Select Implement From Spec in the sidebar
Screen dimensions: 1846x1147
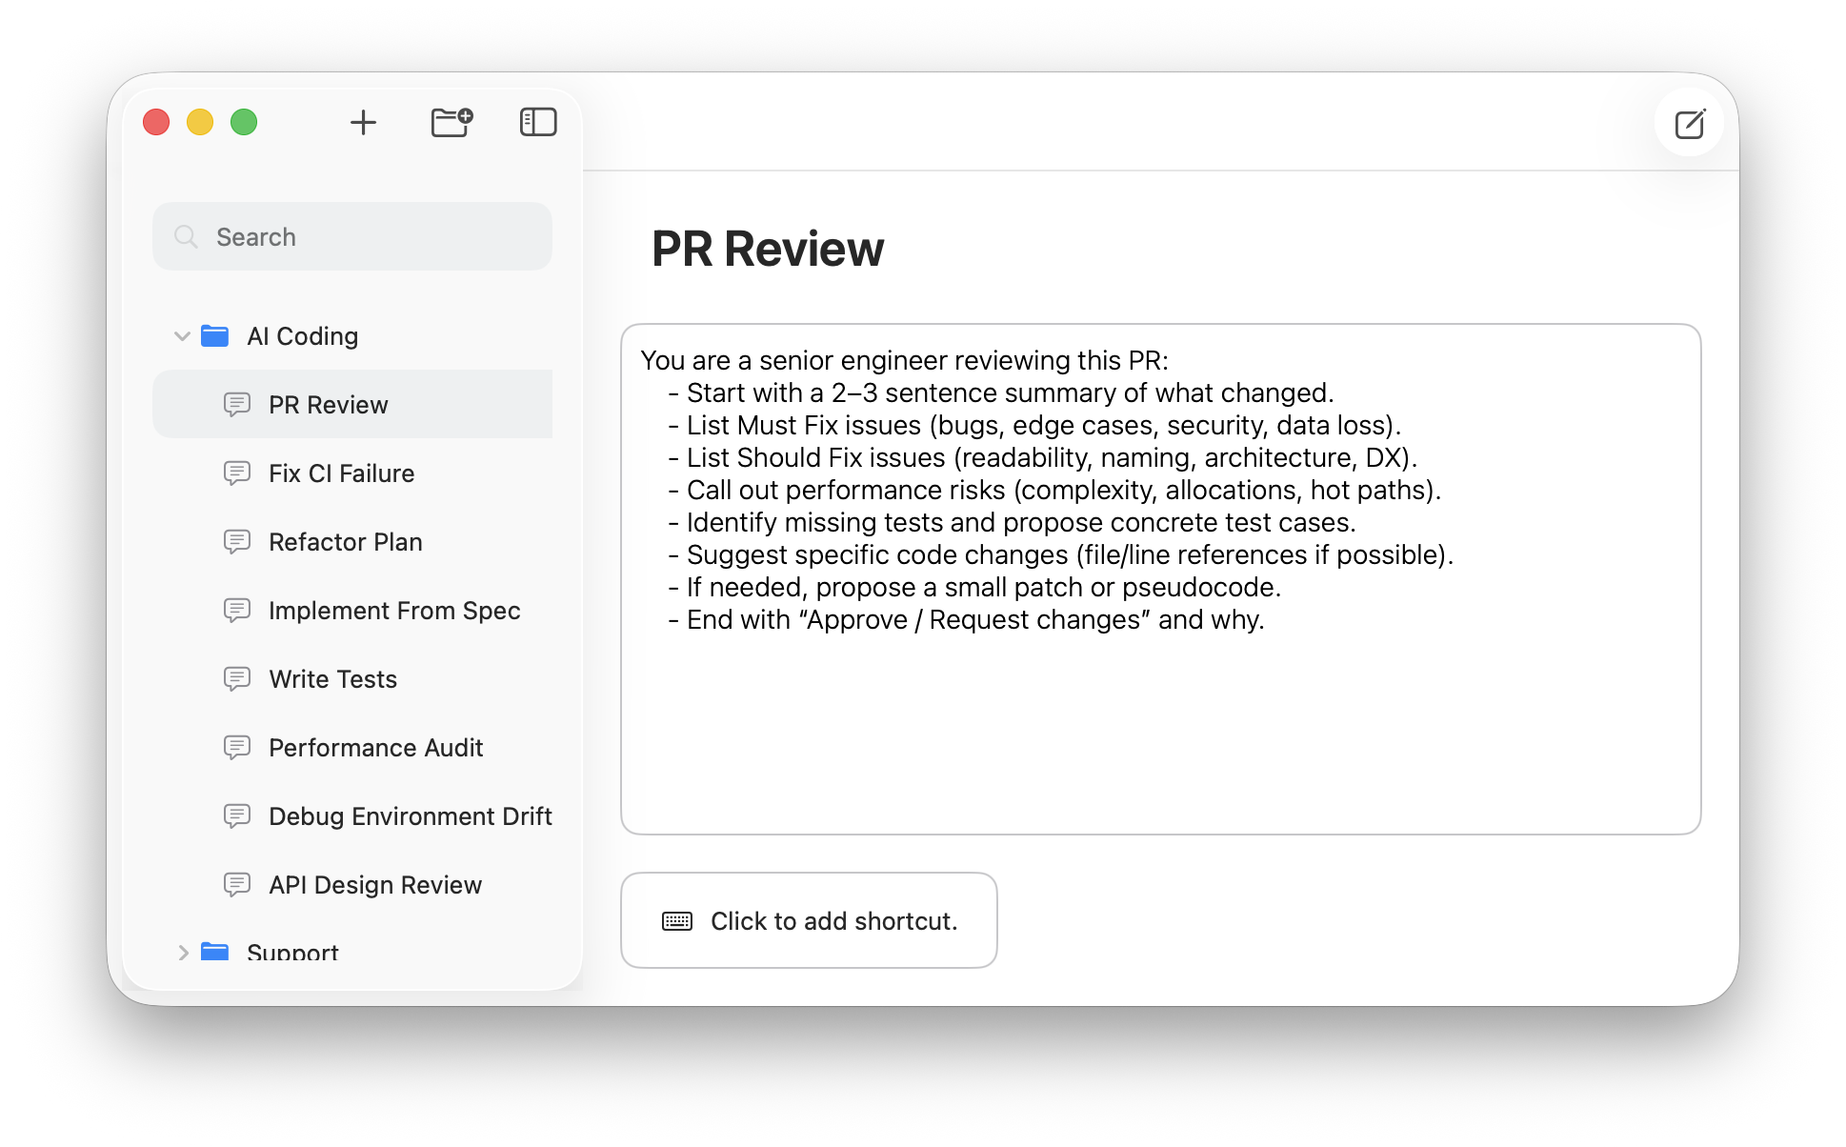click(394, 610)
